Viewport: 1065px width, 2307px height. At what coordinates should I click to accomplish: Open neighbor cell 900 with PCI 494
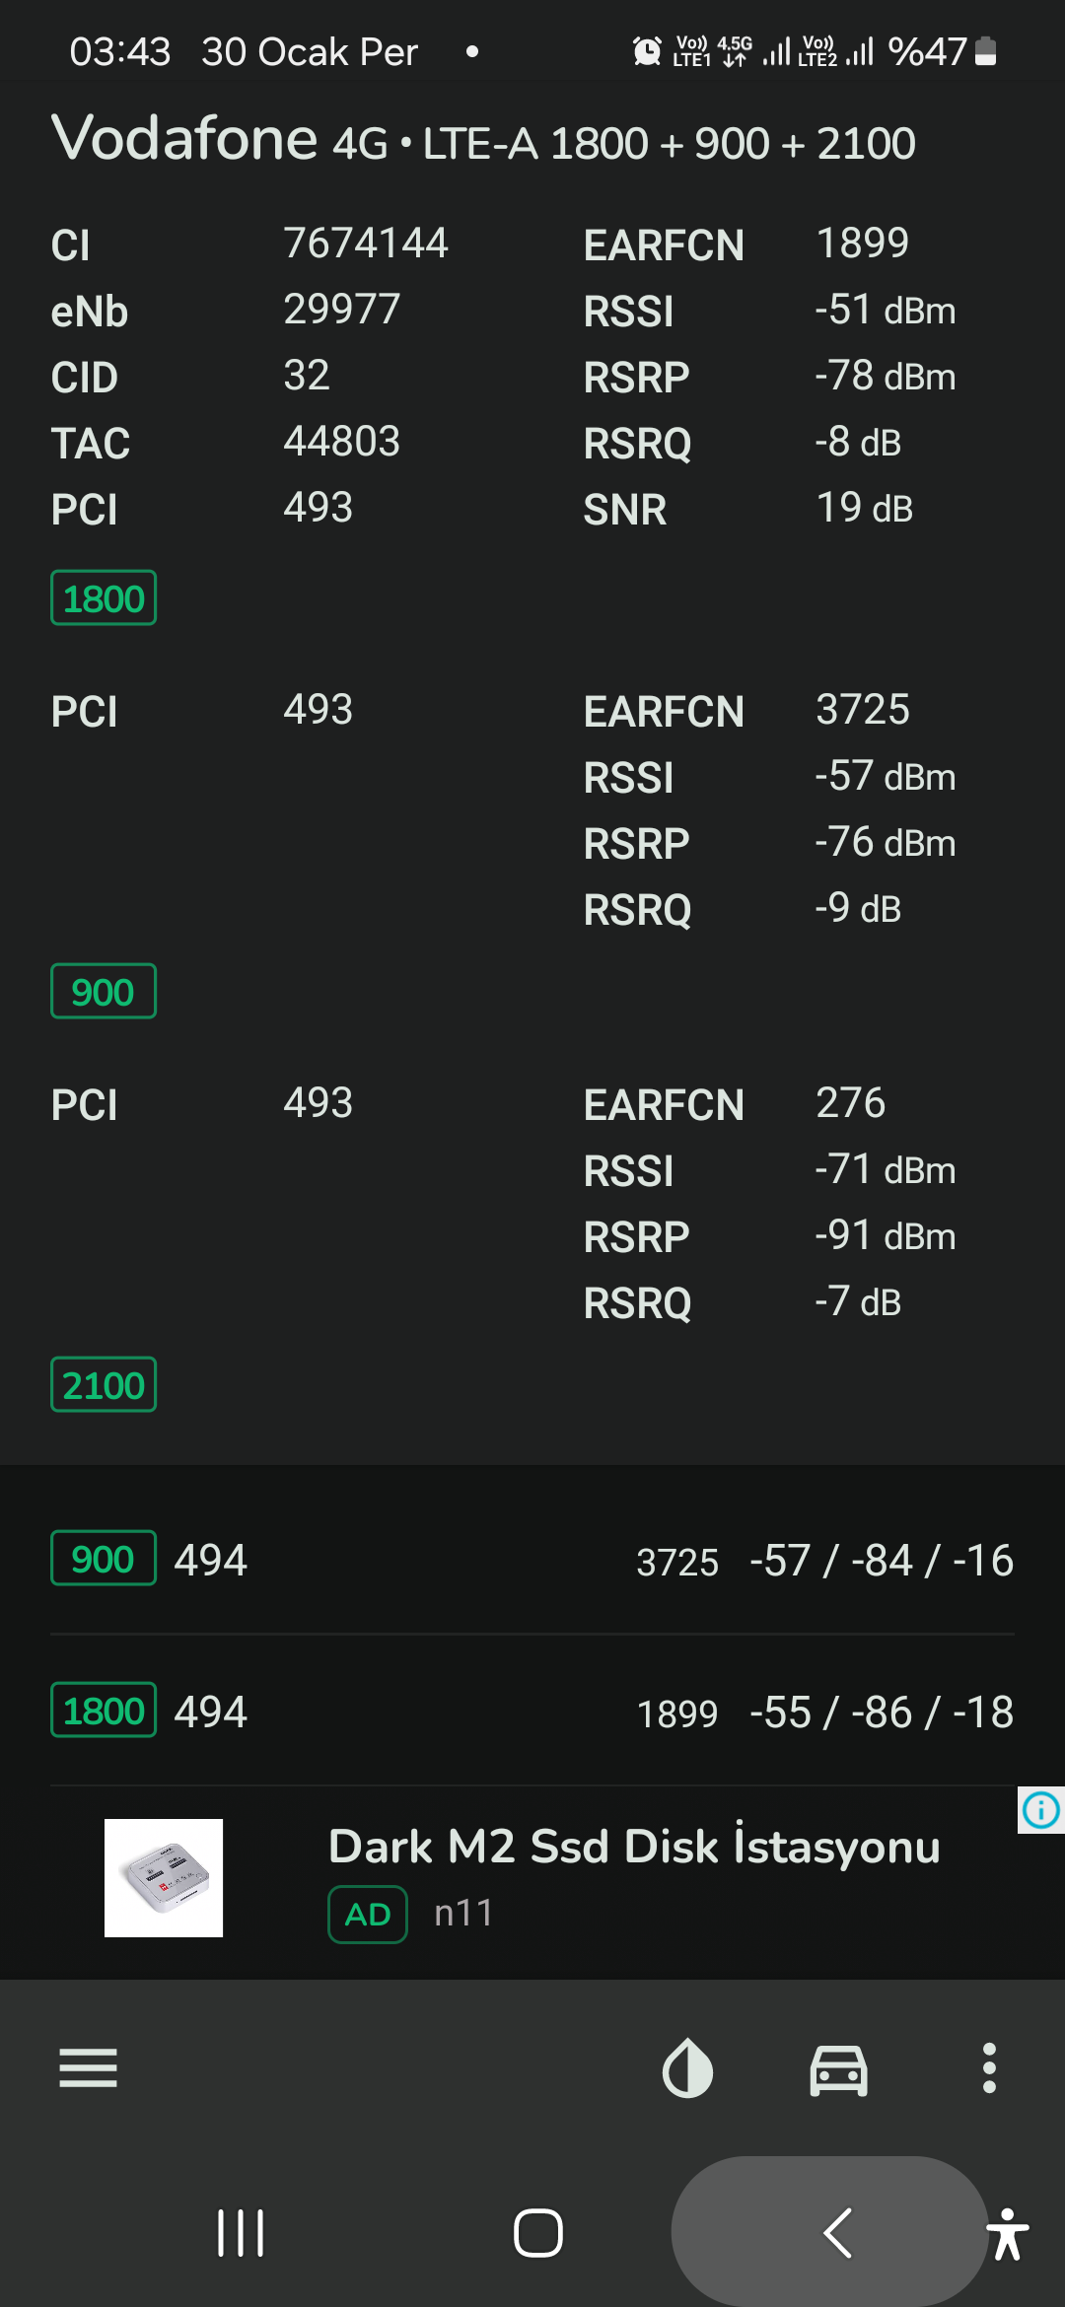coord(532,1560)
